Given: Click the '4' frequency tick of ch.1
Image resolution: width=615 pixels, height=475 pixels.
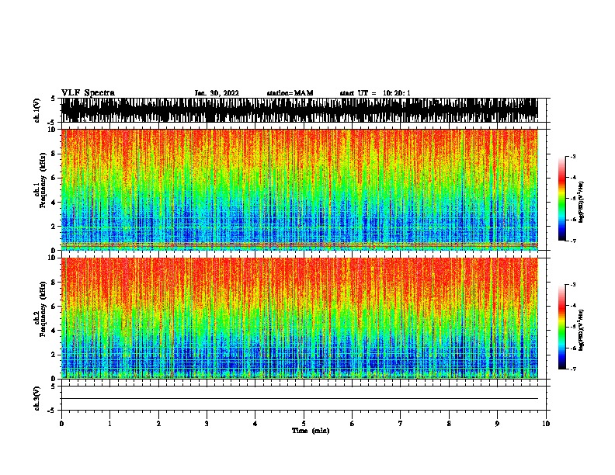Looking at the screenshot, I should 54,203.
